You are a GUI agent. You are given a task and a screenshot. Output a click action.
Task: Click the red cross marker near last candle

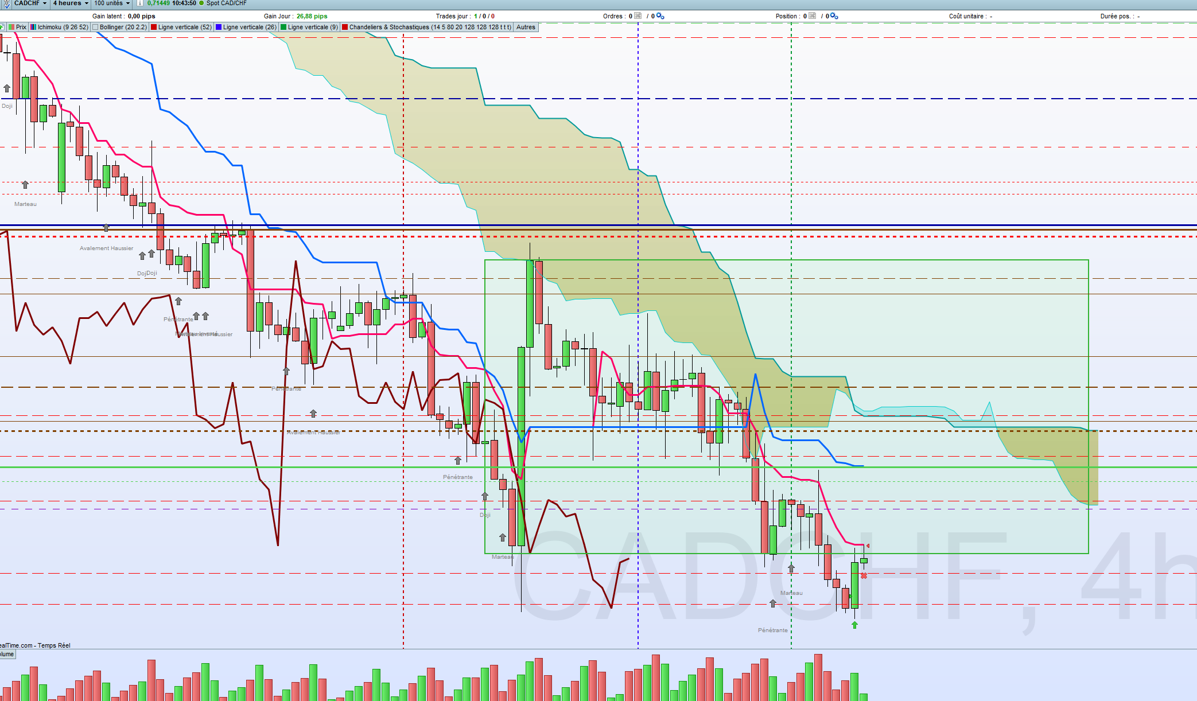864,575
